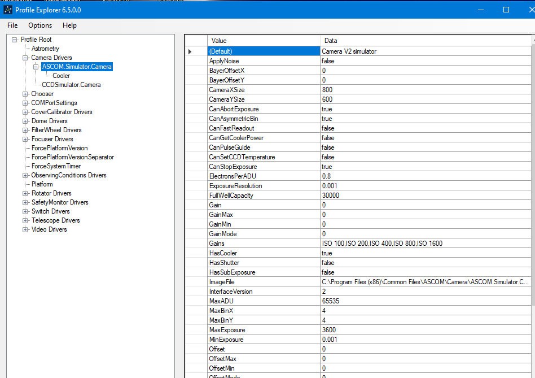Screen dimensions: 535x378
Task: Collapse the Profile Root tree node
Action: pyautogui.click(x=14, y=40)
